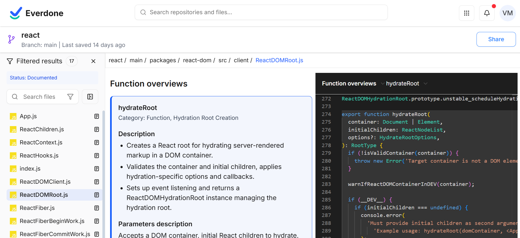Open the ReactFiber.js file
The image size is (520, 238).
click(54, 208)
